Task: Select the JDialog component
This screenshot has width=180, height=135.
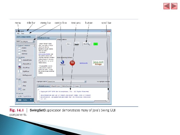Action: 22,51
